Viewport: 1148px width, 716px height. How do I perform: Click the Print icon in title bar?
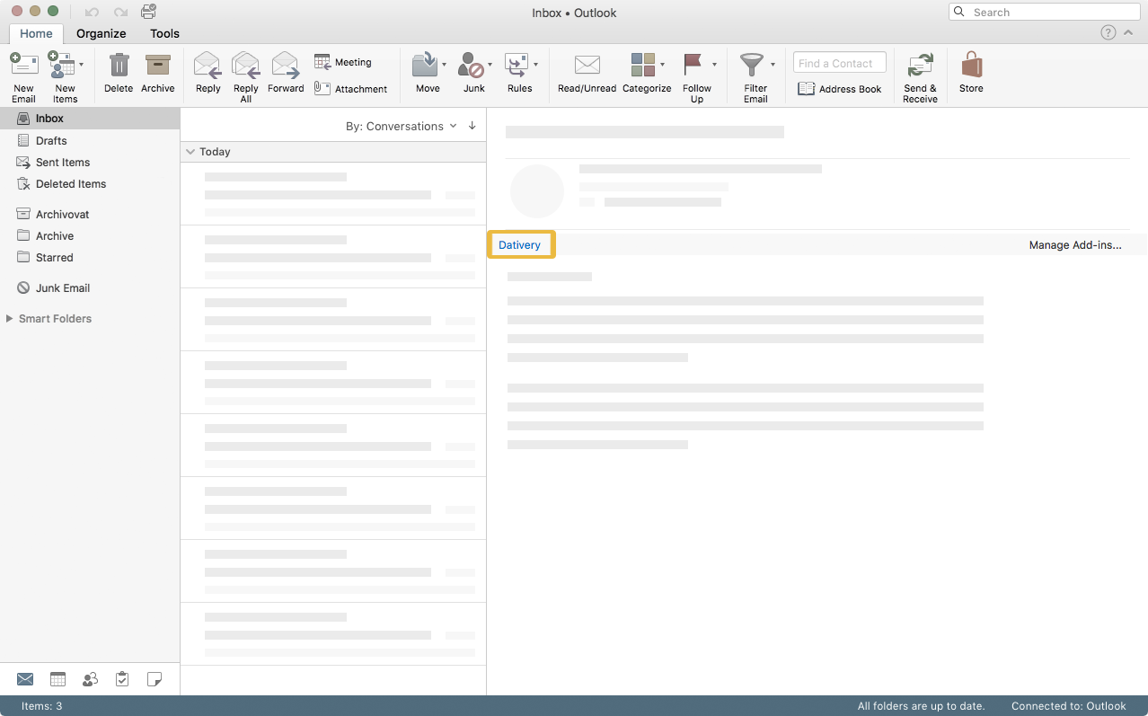[148, 12]
